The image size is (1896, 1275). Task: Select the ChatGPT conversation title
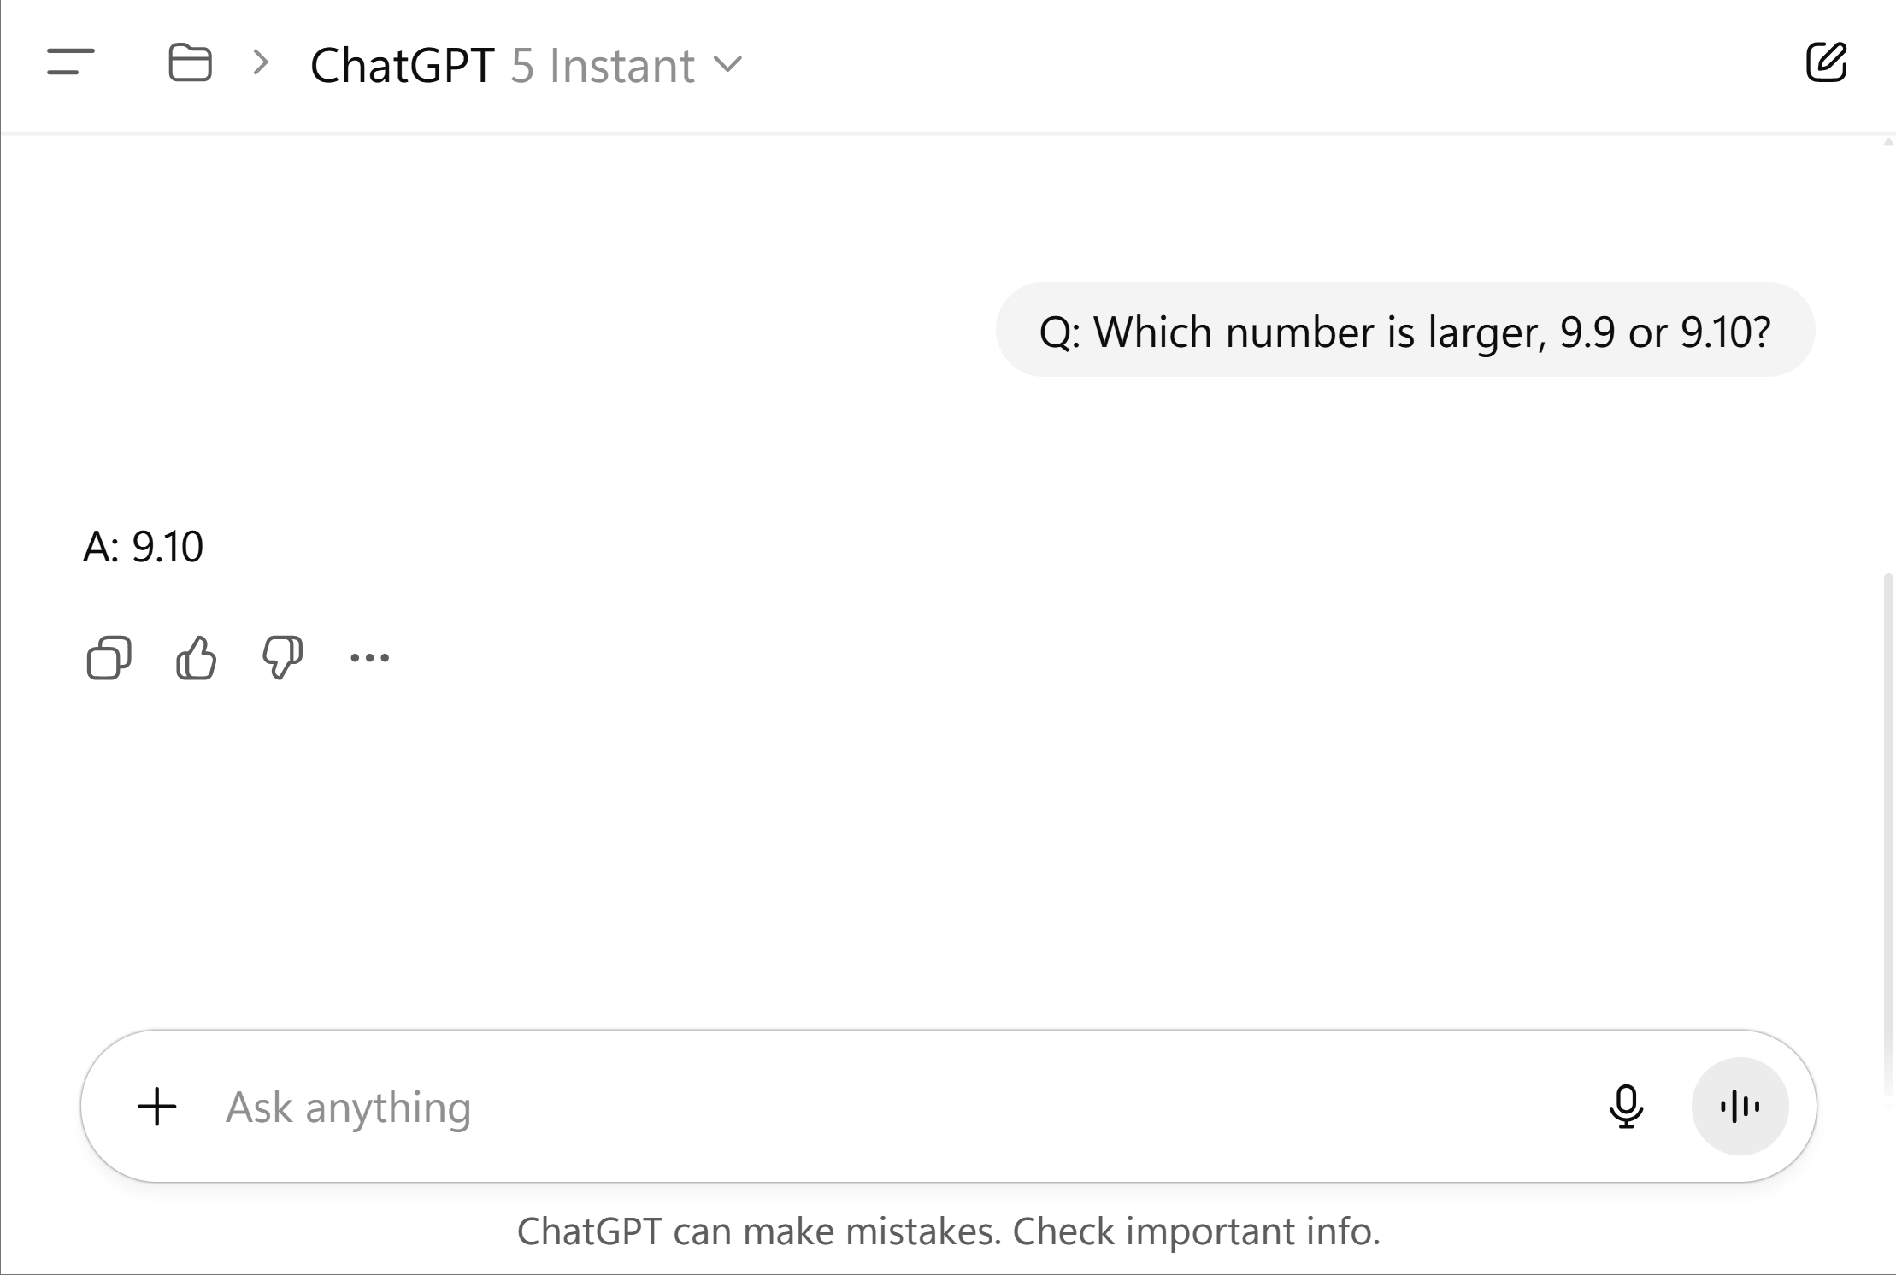[403, 65]
